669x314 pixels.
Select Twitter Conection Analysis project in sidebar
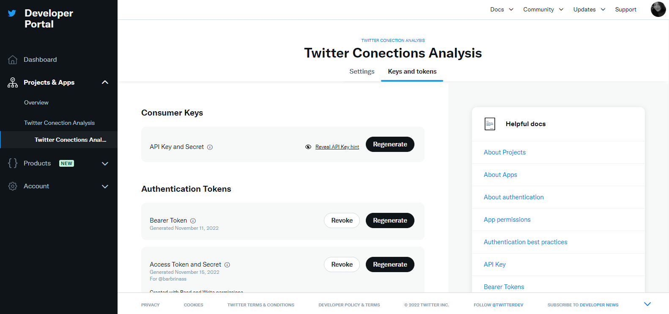(59, 123)
